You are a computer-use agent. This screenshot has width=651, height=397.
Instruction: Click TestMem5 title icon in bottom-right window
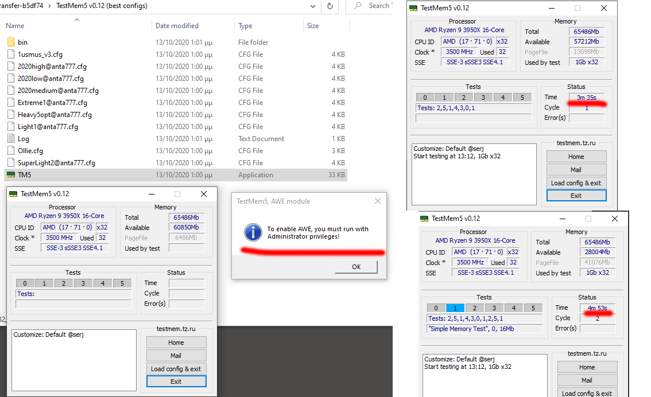424,218
